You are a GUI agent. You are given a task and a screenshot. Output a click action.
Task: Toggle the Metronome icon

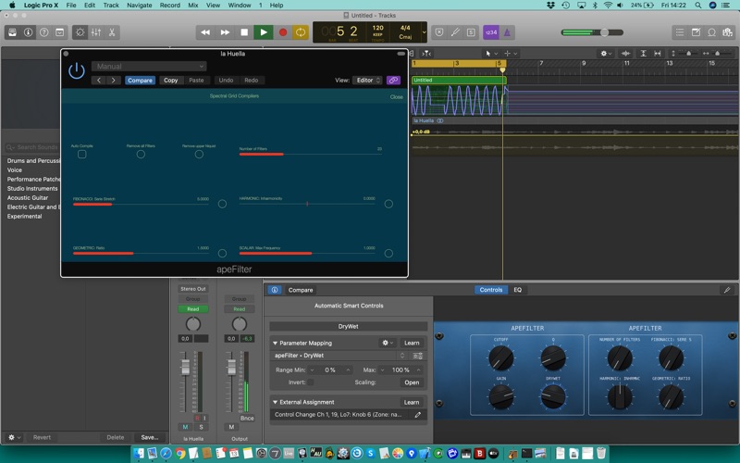click(x=507, y=32)
